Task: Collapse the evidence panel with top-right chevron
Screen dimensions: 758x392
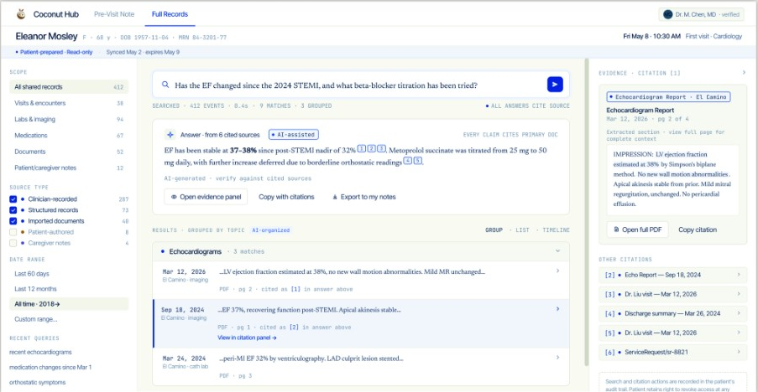Action: coord(744,73)
